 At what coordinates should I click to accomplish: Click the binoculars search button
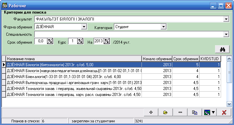222,49
